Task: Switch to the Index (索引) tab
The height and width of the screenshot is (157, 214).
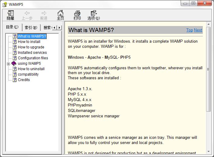Action: click(31, 28)
